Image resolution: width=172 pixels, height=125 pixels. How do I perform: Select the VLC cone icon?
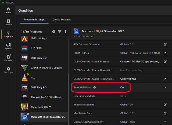point(25,77)
